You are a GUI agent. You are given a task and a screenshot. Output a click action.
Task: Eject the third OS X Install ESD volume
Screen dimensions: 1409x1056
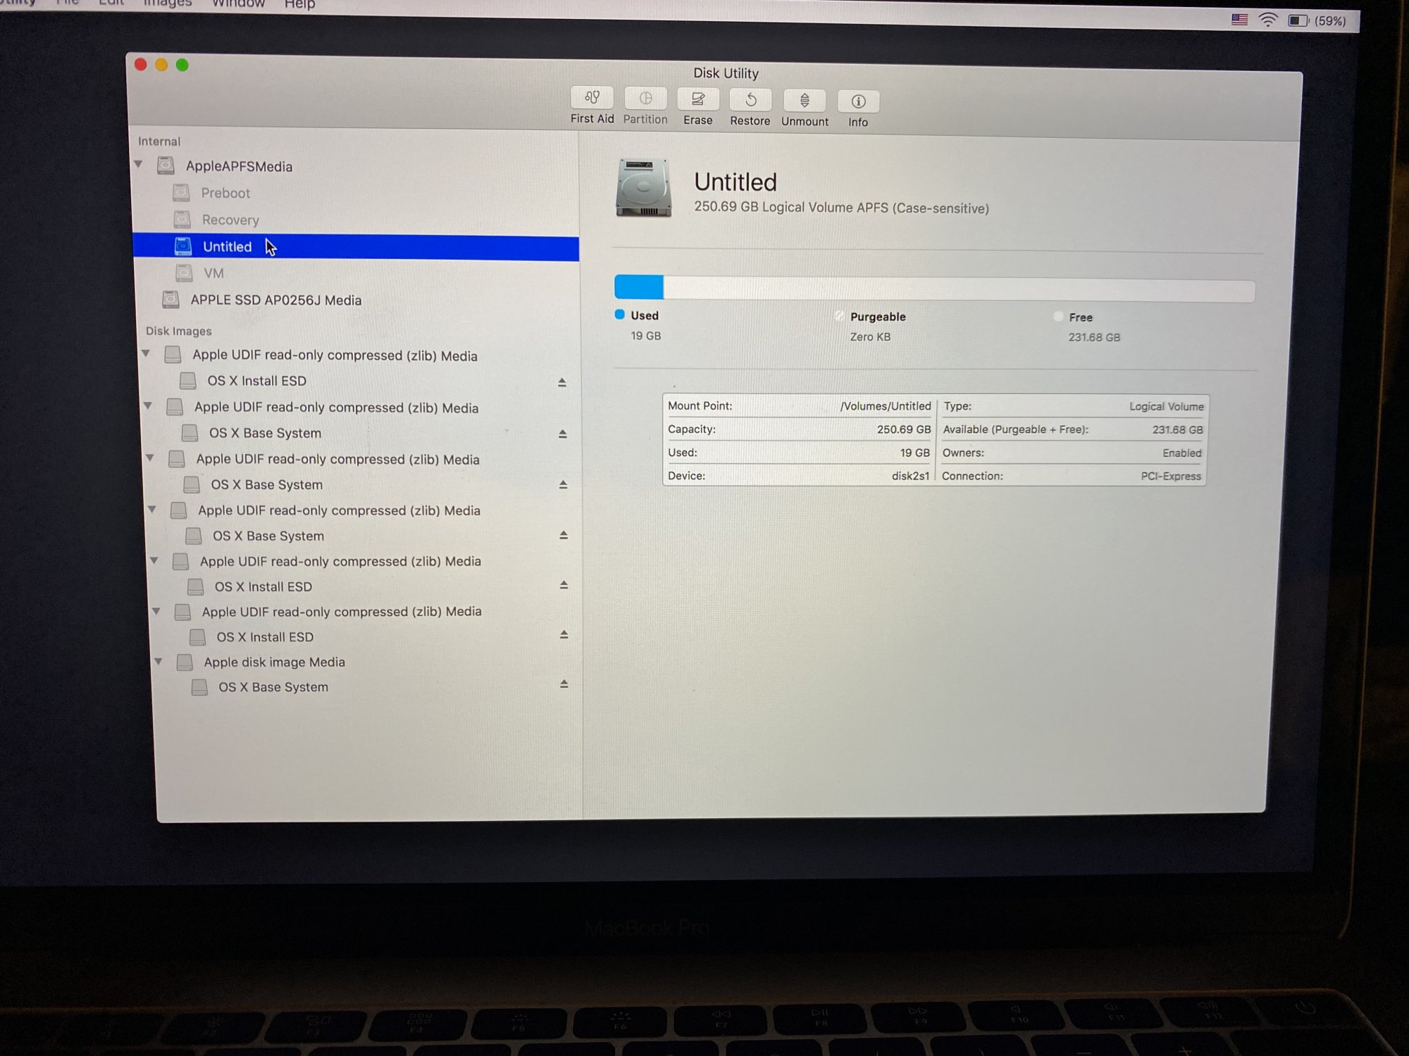564,634
